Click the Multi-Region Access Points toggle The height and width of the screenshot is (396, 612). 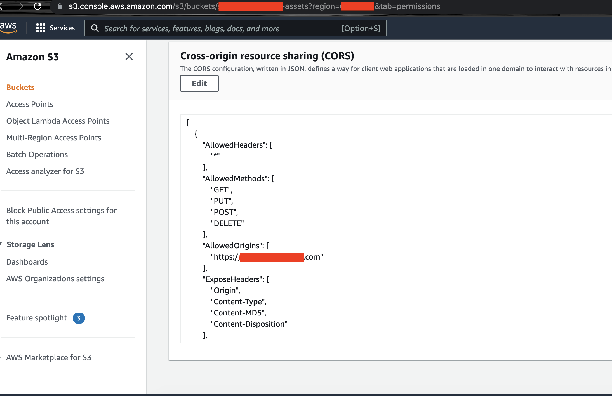(x=53, y=137)
